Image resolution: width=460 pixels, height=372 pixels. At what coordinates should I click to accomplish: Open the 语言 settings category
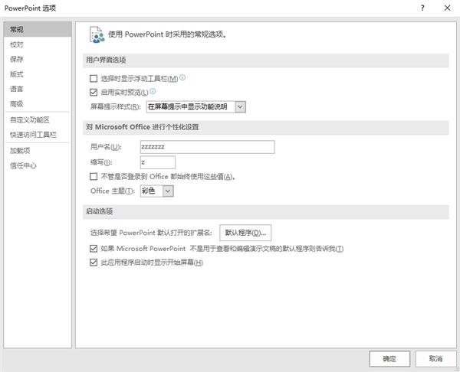click(38, 89)
